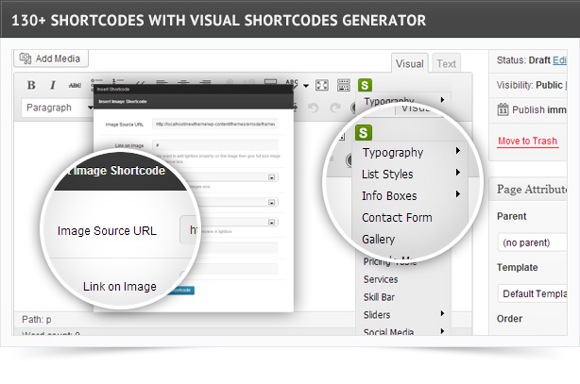This screenshot has height=384, width=580.
Task: Apply italic formatting in the editor toolbar
Action: (53, 85)
